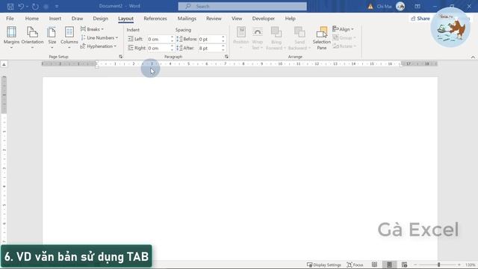
Task: Click the Spacing Before field
Action: [x=209, y=39]
